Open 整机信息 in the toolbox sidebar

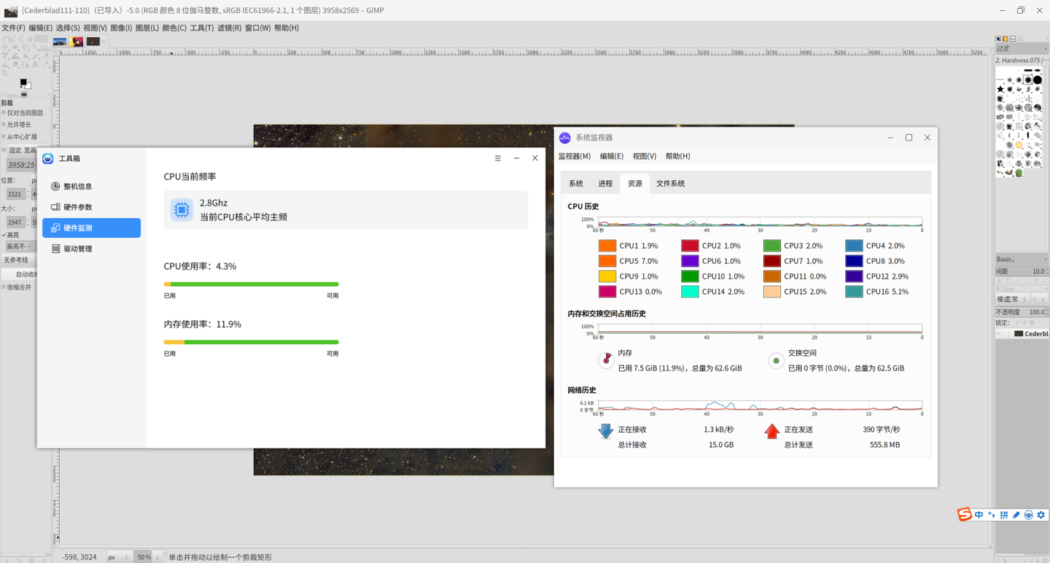(77, 187)
